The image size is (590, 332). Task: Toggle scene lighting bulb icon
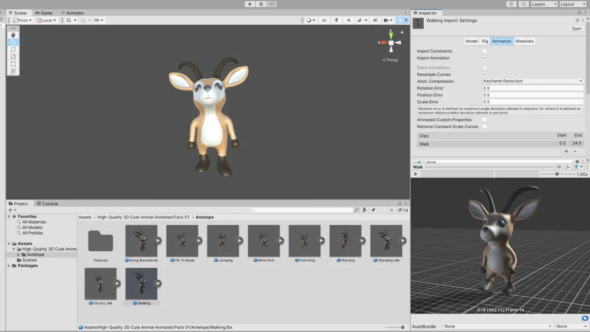(x=337, y=20)
